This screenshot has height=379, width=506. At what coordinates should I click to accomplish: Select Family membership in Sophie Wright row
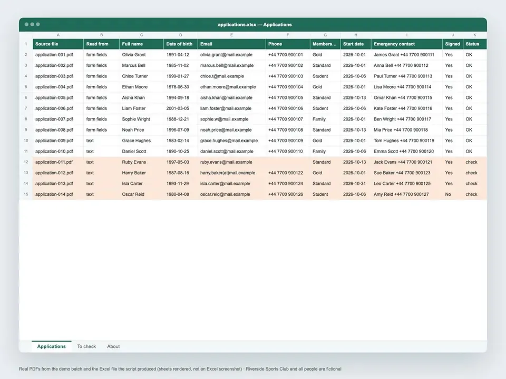click(325, 119)
